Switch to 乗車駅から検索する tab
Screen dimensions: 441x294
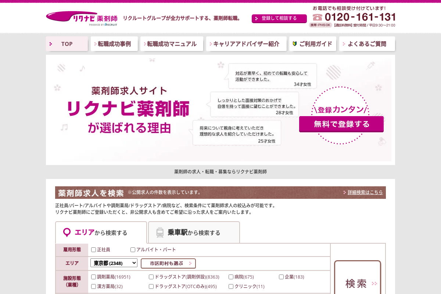tap(194, 232)
